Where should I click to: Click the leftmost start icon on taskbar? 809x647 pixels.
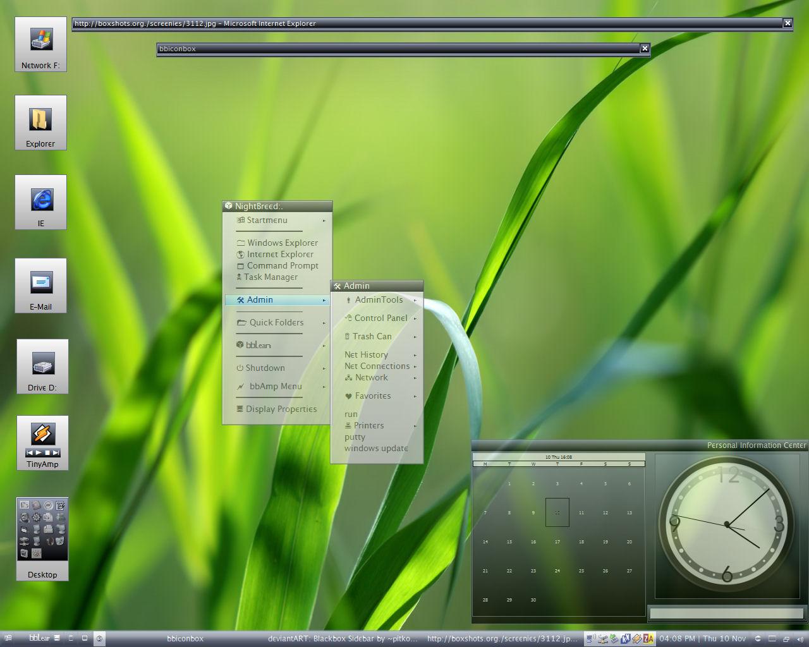point(9,638)
